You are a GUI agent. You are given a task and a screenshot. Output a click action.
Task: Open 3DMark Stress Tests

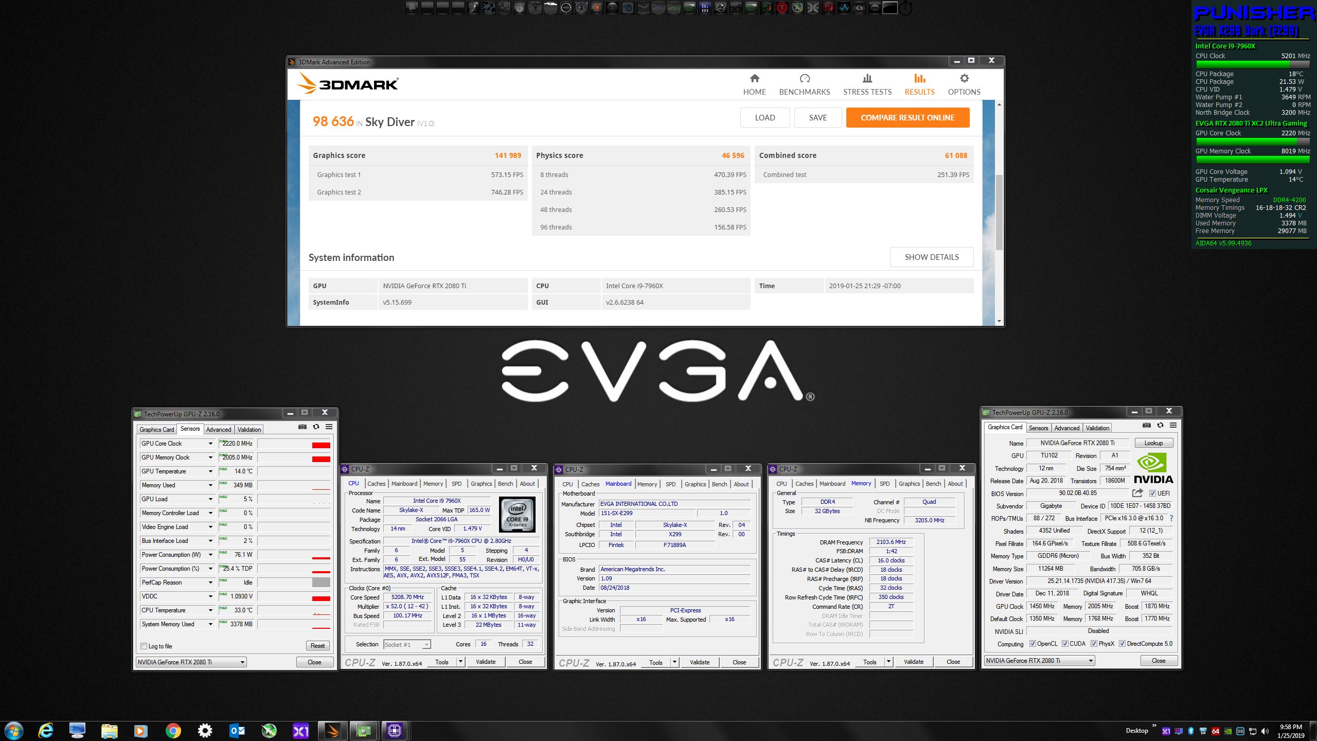tap(867, 85)
